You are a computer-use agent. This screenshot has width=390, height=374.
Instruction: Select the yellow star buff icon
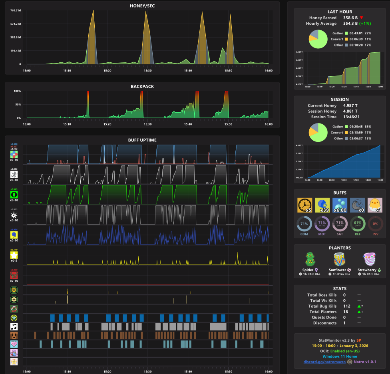14,255
